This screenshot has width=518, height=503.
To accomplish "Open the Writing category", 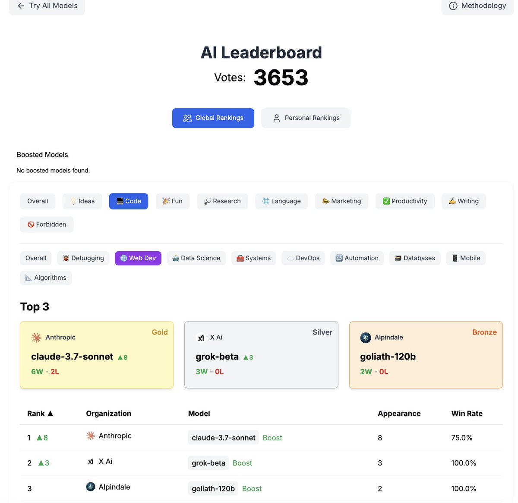I will click(x=464, y=201).
